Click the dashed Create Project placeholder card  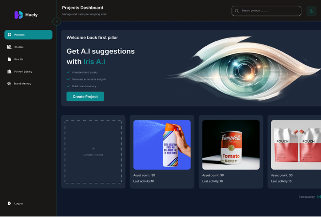[x=93, y=152]
